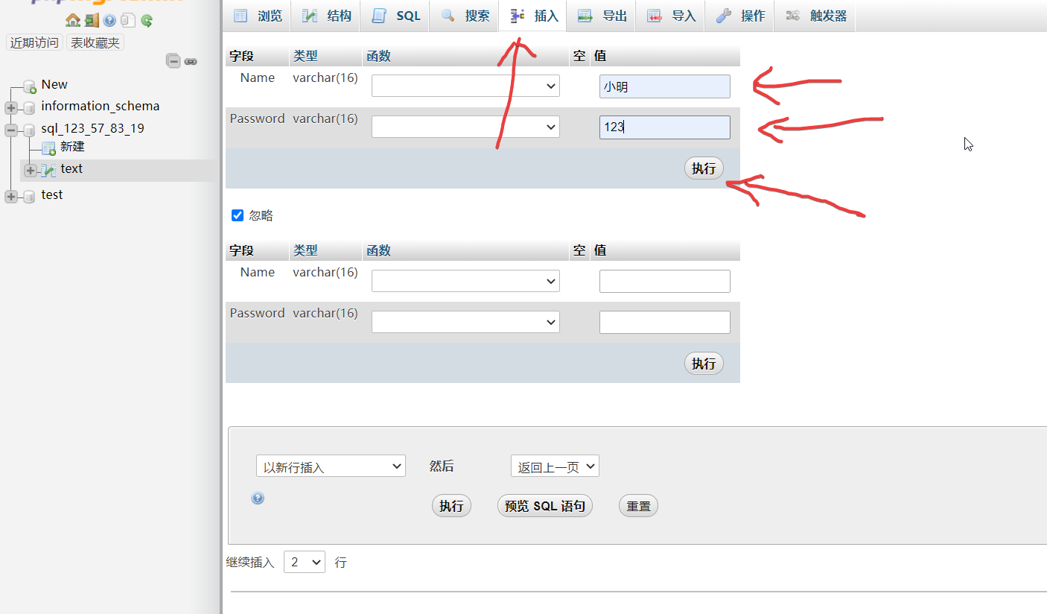
Task: Click the 函数 column header in second form
Action: pos(378,251)
